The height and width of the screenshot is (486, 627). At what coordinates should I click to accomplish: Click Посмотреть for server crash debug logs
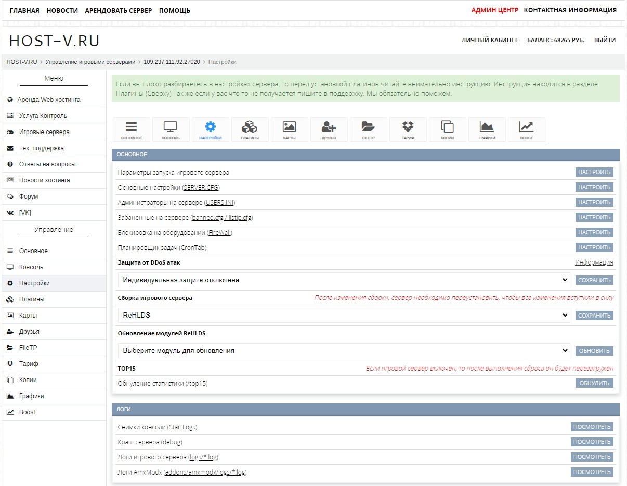coord(592,442)
